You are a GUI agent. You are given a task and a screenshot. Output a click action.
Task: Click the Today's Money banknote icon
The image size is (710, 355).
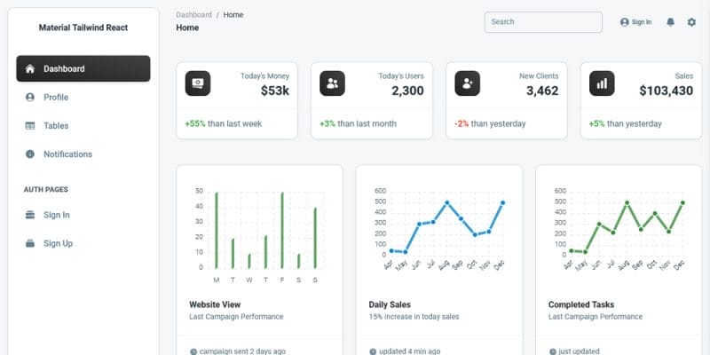pos(198,83)
